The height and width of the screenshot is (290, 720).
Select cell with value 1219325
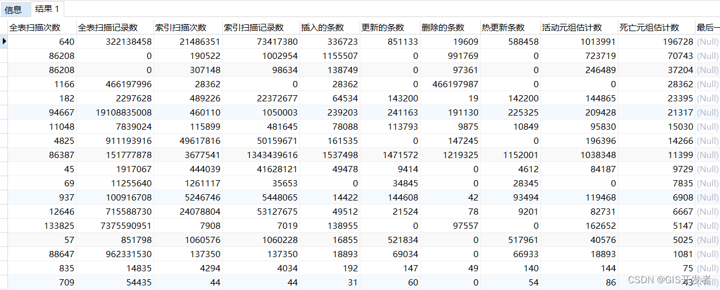(450, 155)
